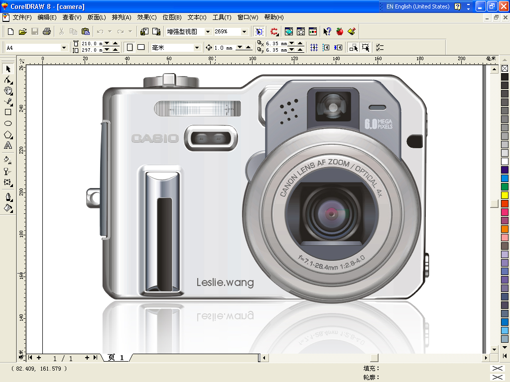The height and width of the screenshot is (382, 510).
Task: Toggle snap to objects
Action: [338, 48]
